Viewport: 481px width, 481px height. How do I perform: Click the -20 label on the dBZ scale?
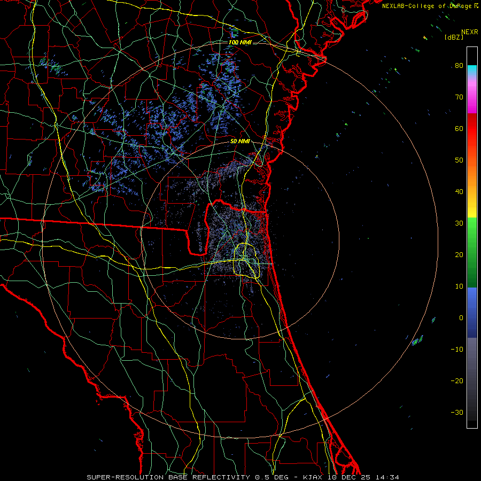coord(457,381)
